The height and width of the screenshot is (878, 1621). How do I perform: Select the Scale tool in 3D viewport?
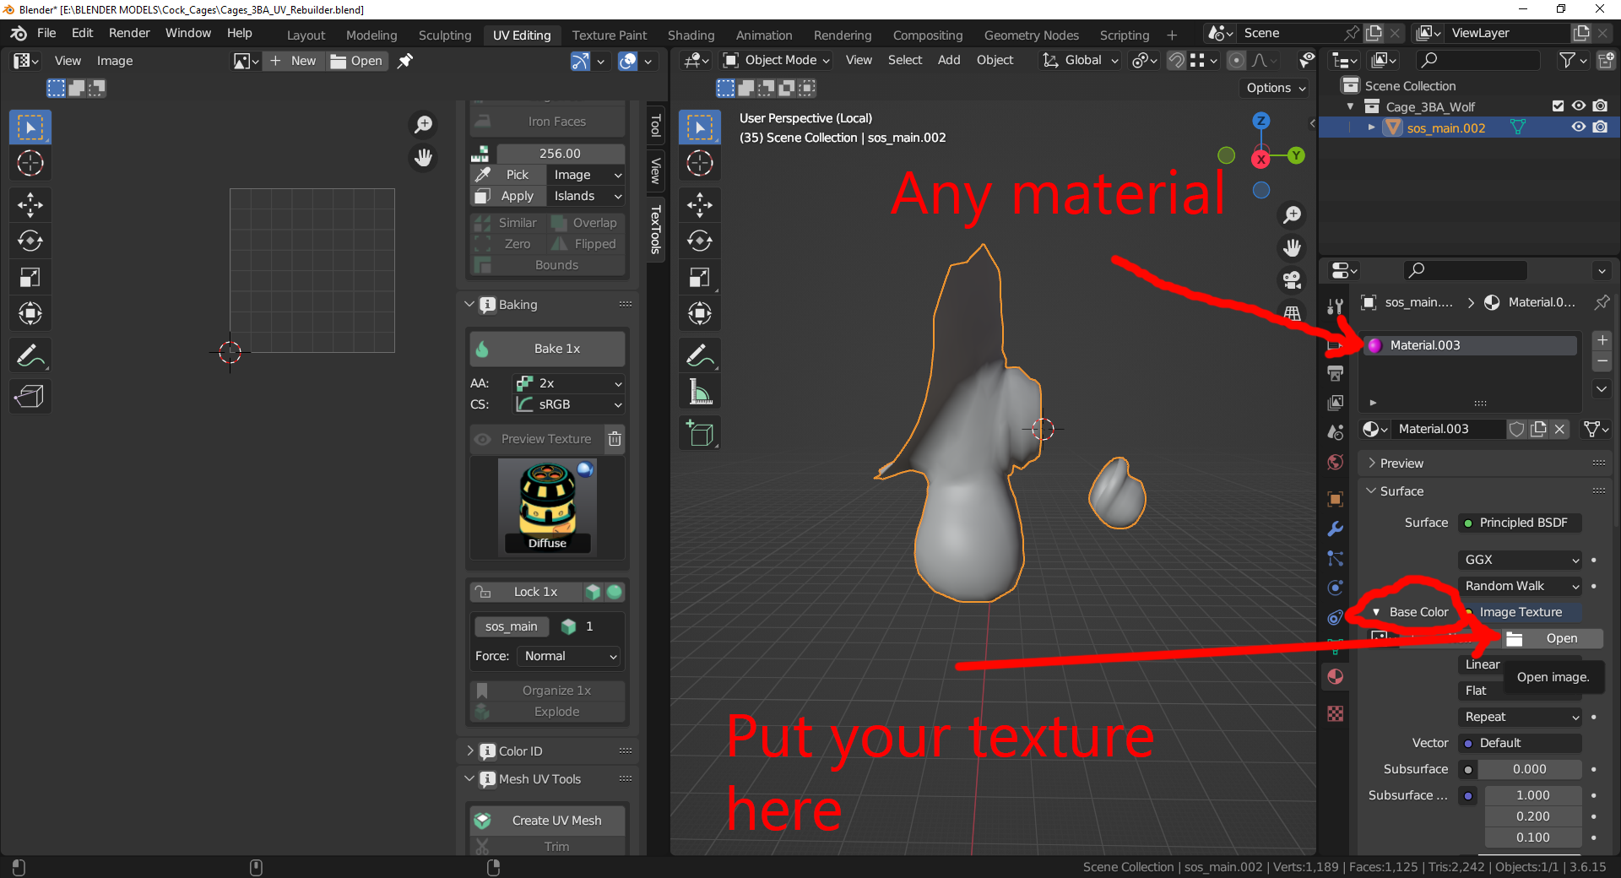[x=700, y=277]
